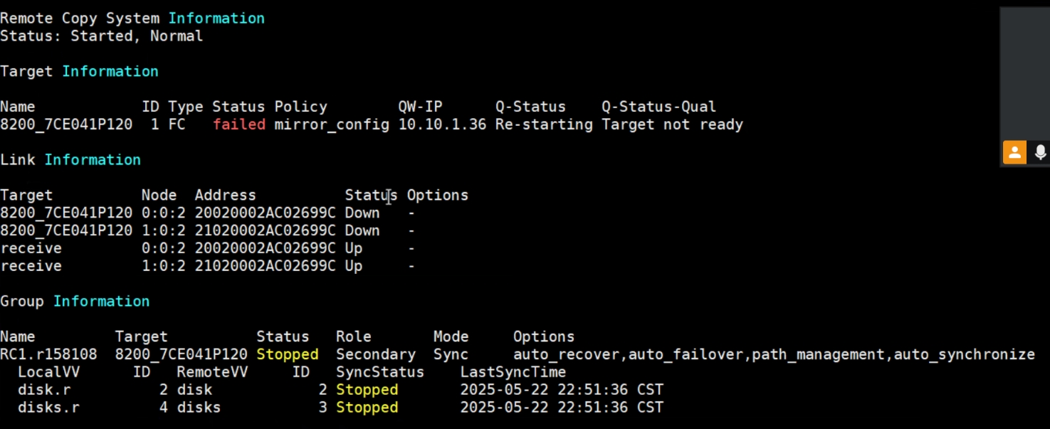
Task: Click the group name RC1.r158108
Action: point(48,354)
